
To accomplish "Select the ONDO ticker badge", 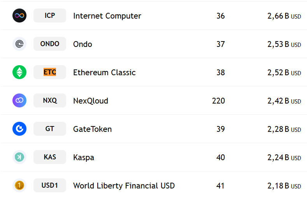I will click(50, 44).
